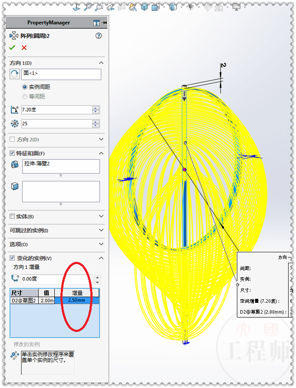296x388 pixels.
Task: Click the 增量 column header
Action: [x=77, y=293]
